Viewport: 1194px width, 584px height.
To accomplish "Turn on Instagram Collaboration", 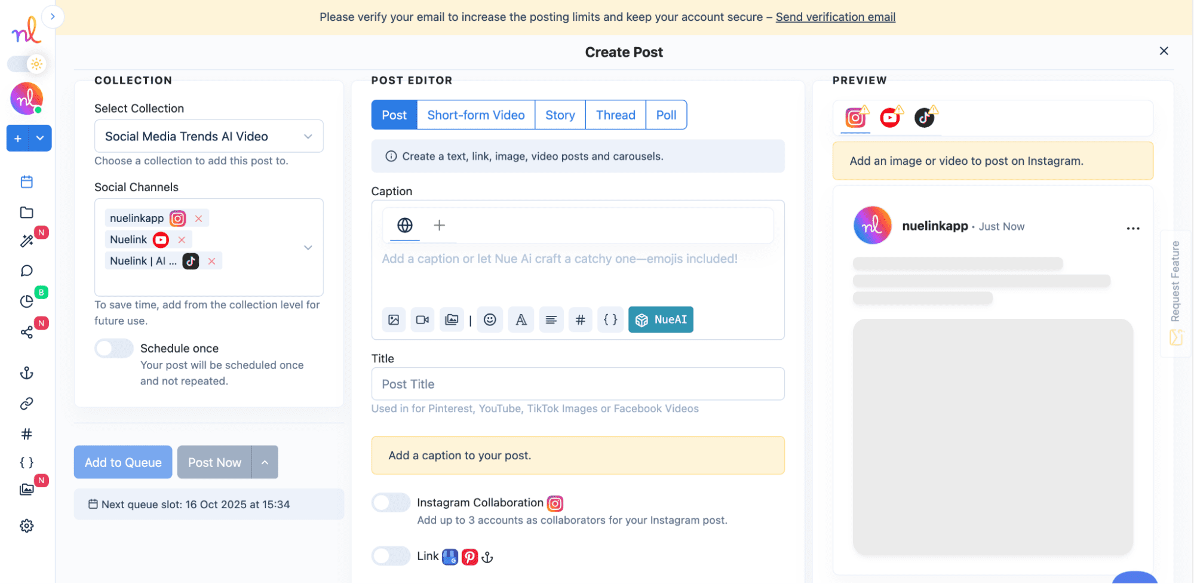I will 391,502.
